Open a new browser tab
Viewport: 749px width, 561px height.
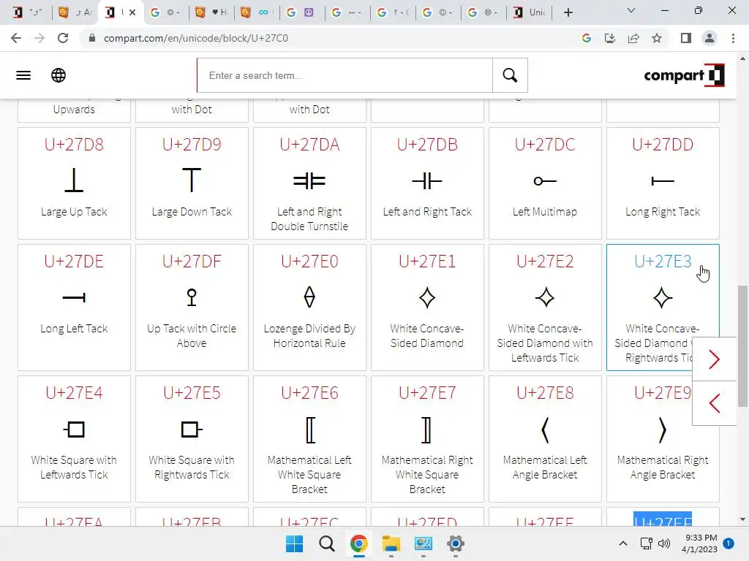(568, 12)
